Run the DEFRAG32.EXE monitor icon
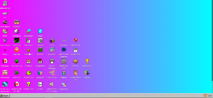This screenshot has height=98, width=213. [x=64, y=61]
